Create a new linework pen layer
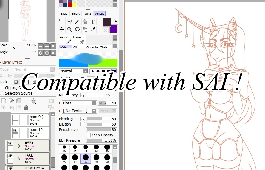 click(11, 101)
